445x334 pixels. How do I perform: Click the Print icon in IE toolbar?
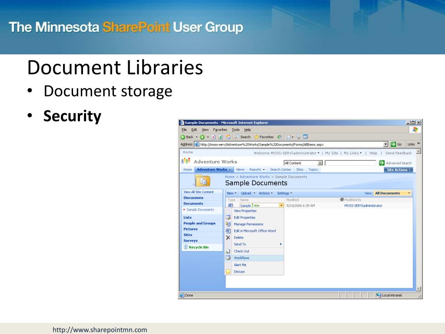[x=298, y=137]
